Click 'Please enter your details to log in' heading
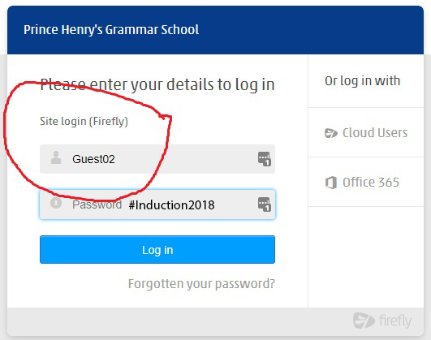Image resolution: width=431 pixels, height=340 pixels. 157,84
